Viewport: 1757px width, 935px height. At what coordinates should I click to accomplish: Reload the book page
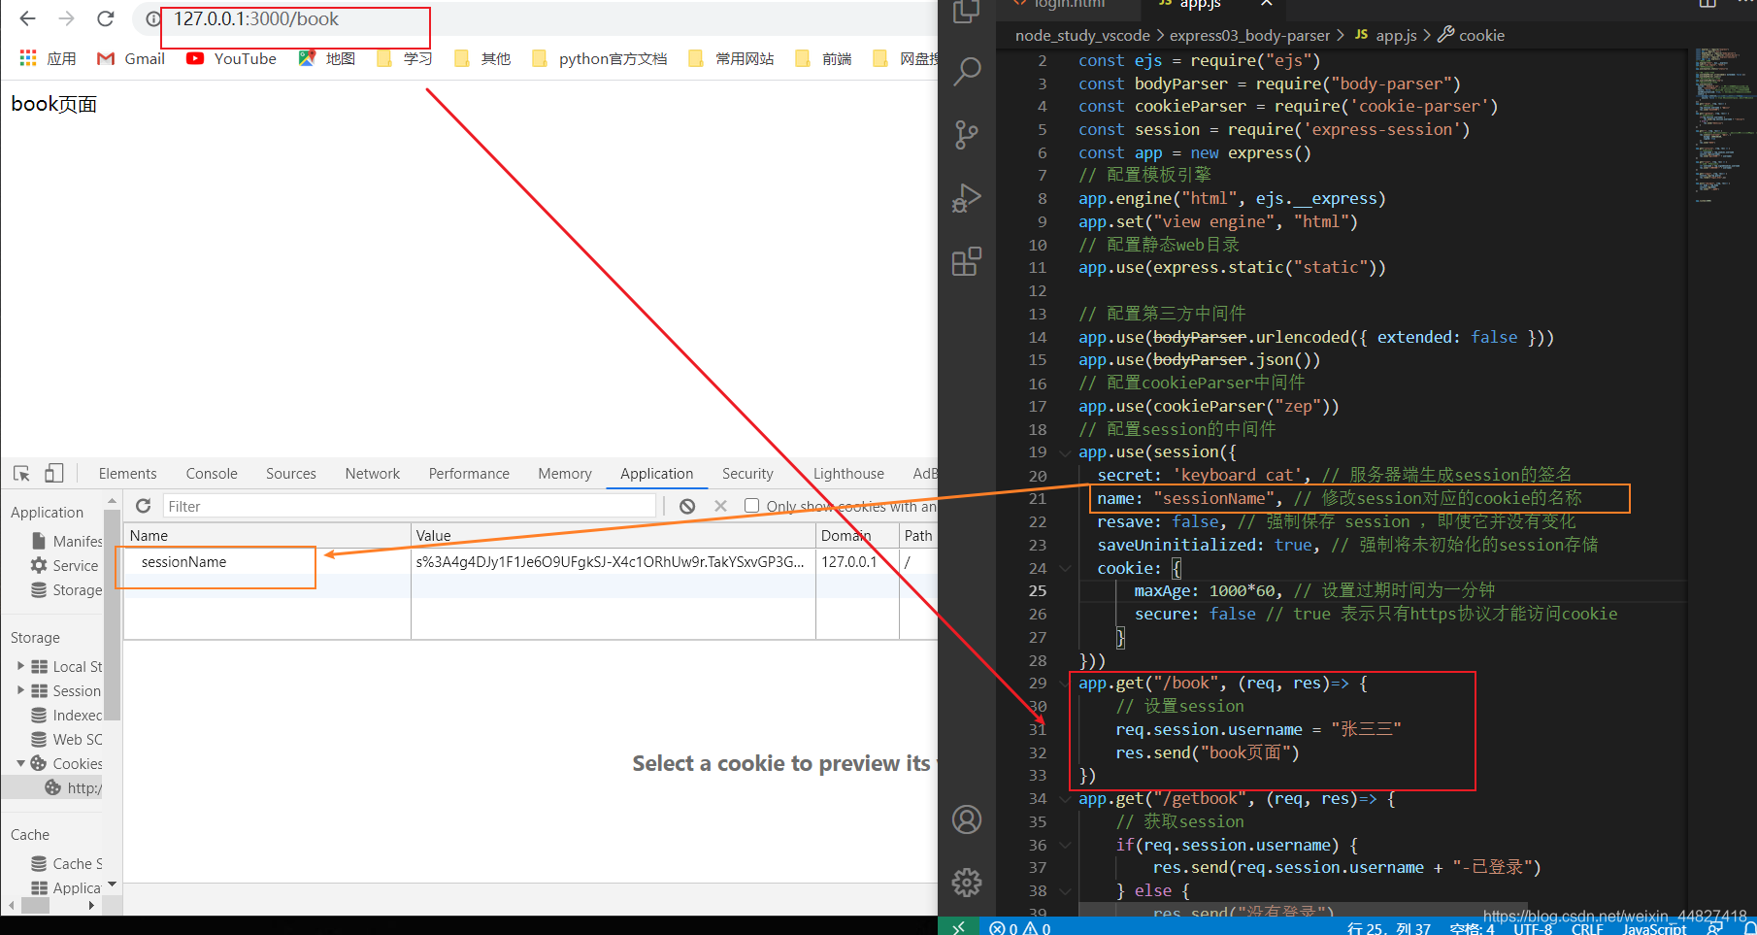tap(106, 18)
